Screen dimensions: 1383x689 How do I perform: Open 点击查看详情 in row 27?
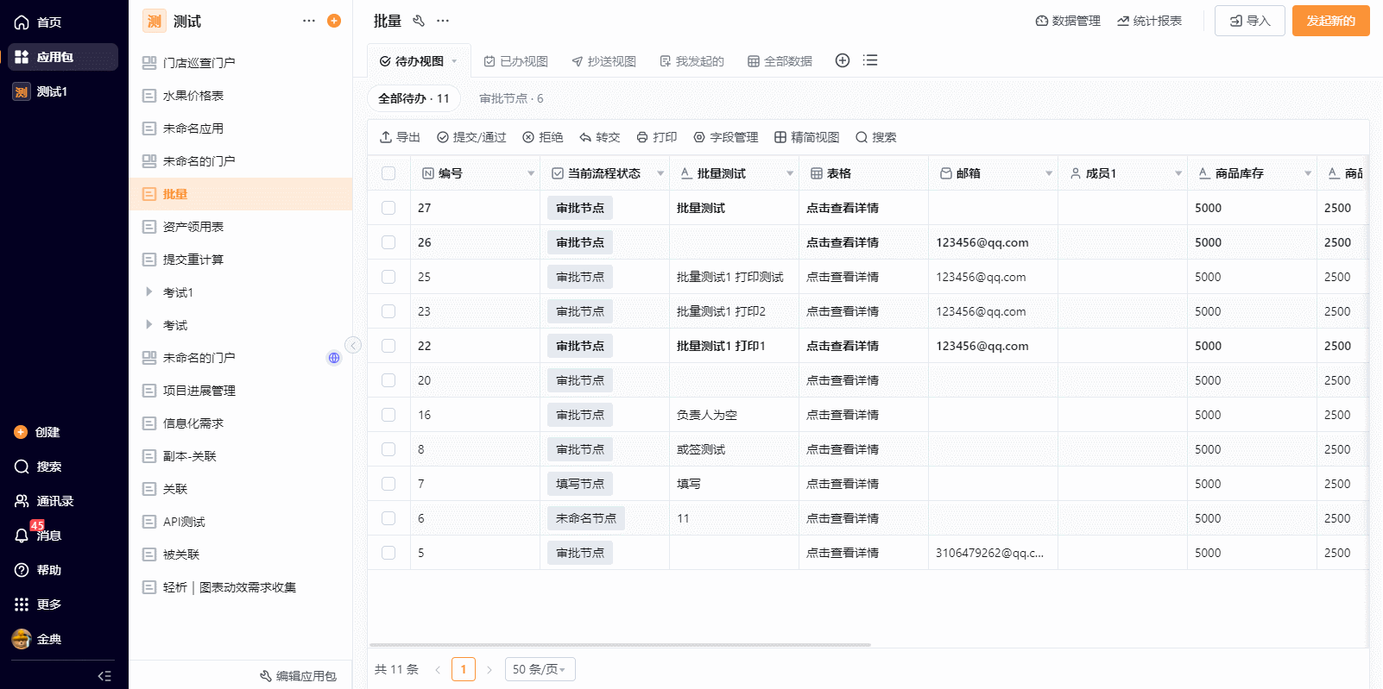coord(843,208)
